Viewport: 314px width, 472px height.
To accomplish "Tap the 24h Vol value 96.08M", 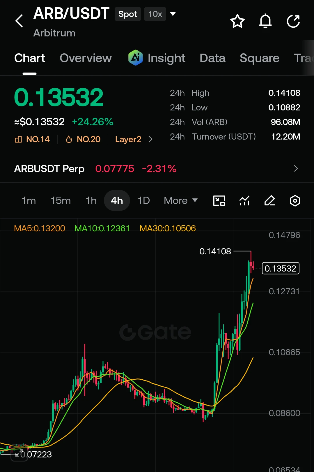I will 285,122.
